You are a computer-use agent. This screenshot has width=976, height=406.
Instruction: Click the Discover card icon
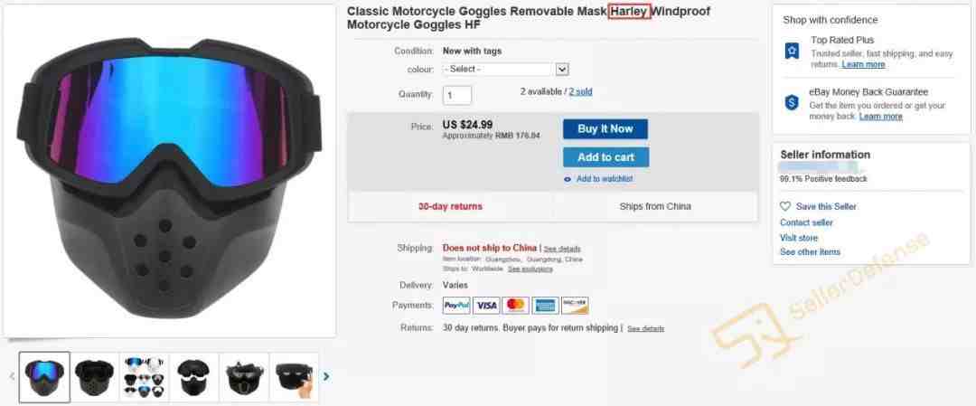coord(575,306)
